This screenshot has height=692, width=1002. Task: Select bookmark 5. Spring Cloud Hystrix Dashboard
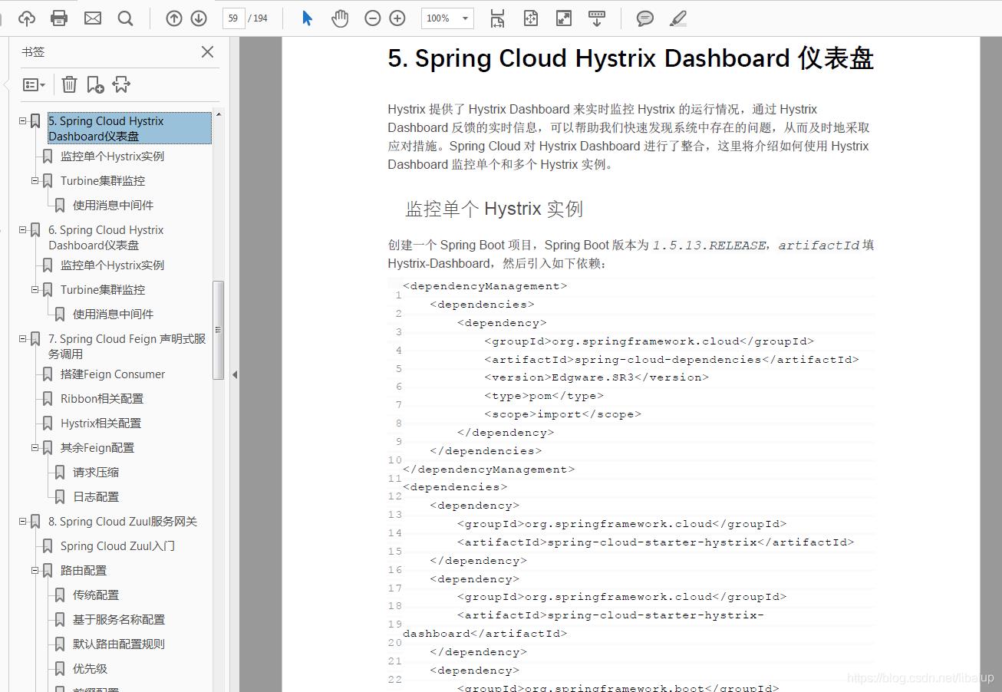pyautogui.click(x=129, y=128)
